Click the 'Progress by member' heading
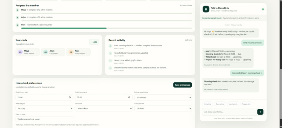282x128 pixels. tap(27, 6)
